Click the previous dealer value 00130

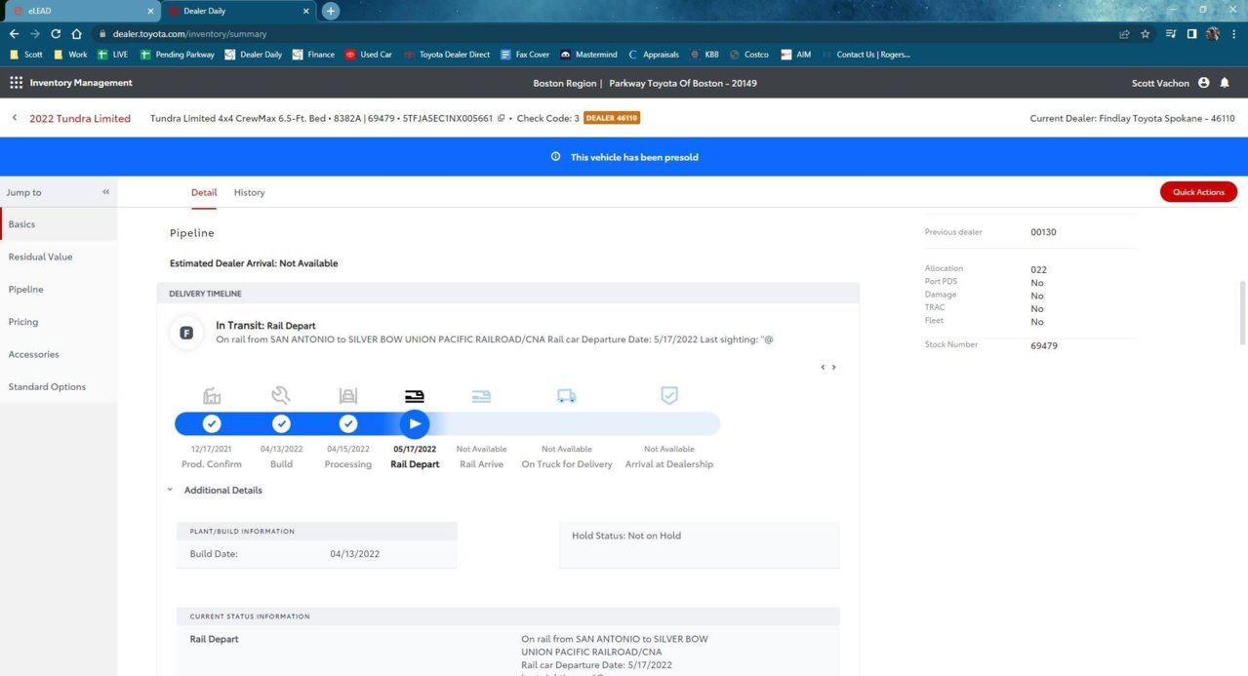click(1043, 232)
